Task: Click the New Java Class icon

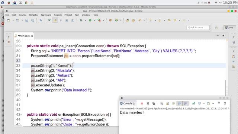Action: 116,20
